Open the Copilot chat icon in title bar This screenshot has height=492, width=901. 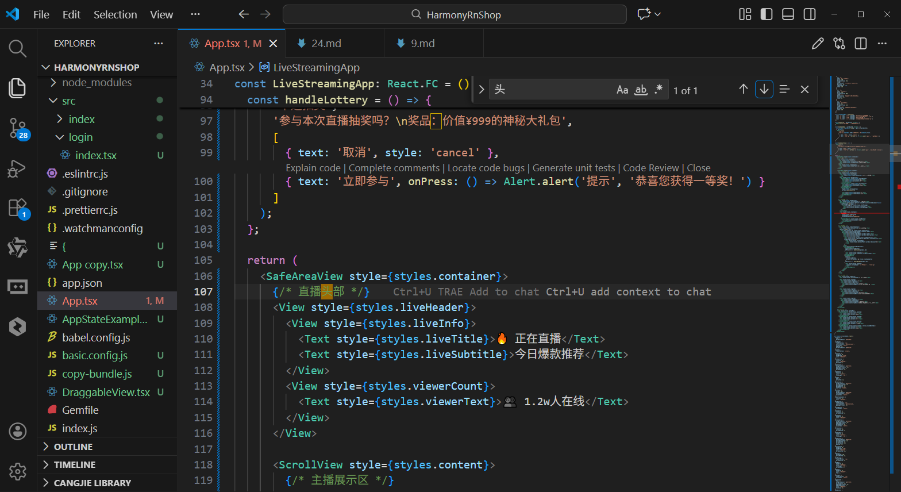(644, 14)
